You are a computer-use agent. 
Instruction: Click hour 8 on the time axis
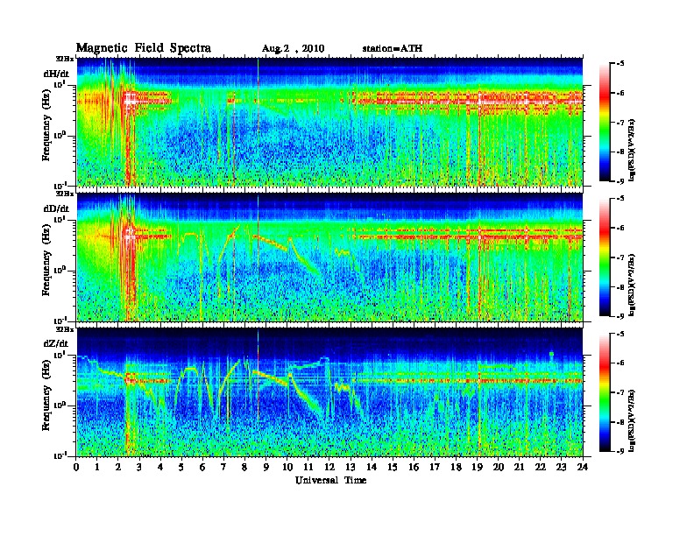tap(244, 467)
